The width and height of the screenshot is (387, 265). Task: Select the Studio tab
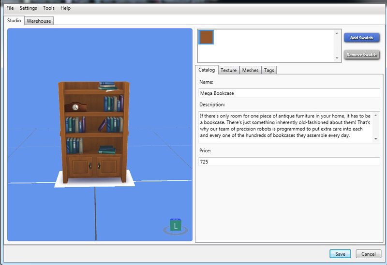pyautogui.click(x=14, y=21)
